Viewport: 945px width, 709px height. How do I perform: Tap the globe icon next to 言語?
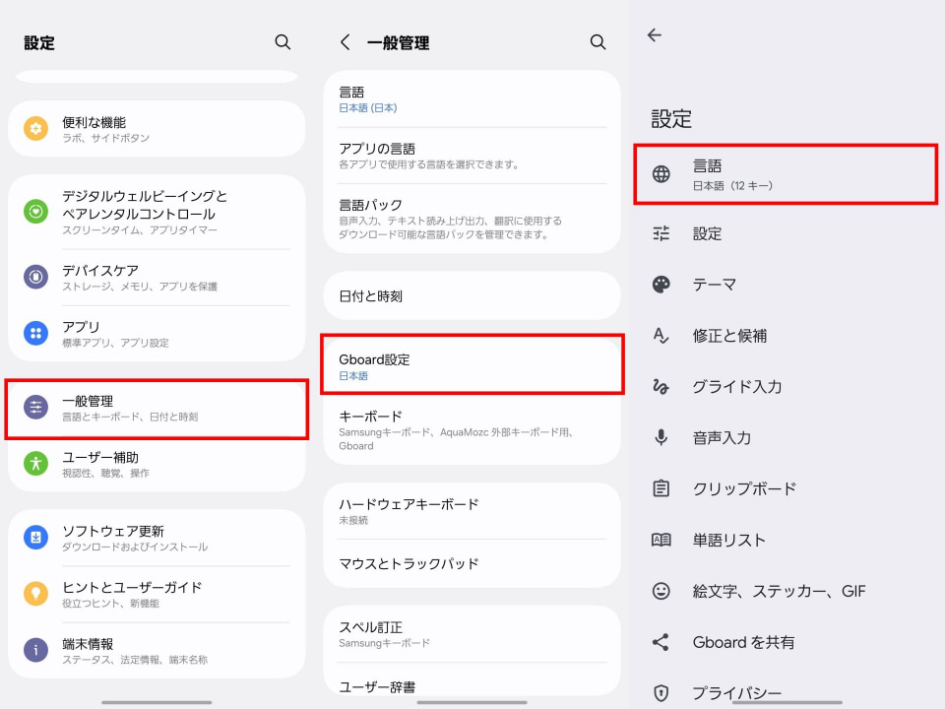tap(661, 174)
